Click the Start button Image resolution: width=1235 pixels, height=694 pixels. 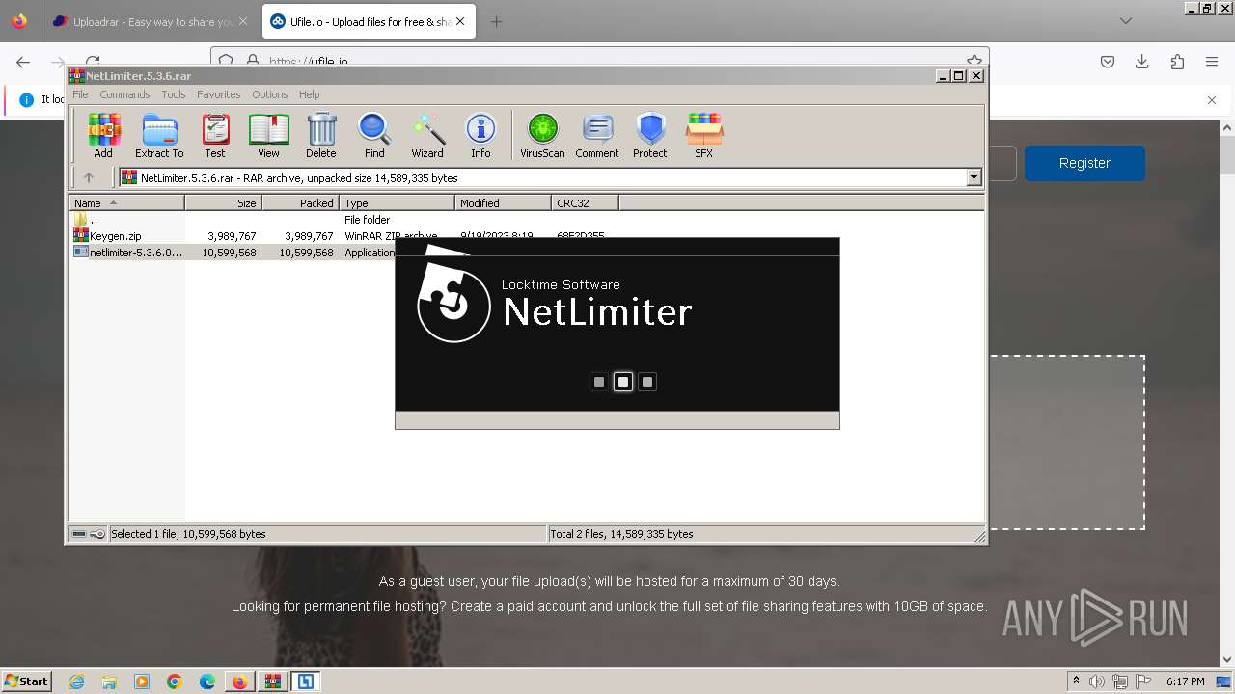[26, 681]
